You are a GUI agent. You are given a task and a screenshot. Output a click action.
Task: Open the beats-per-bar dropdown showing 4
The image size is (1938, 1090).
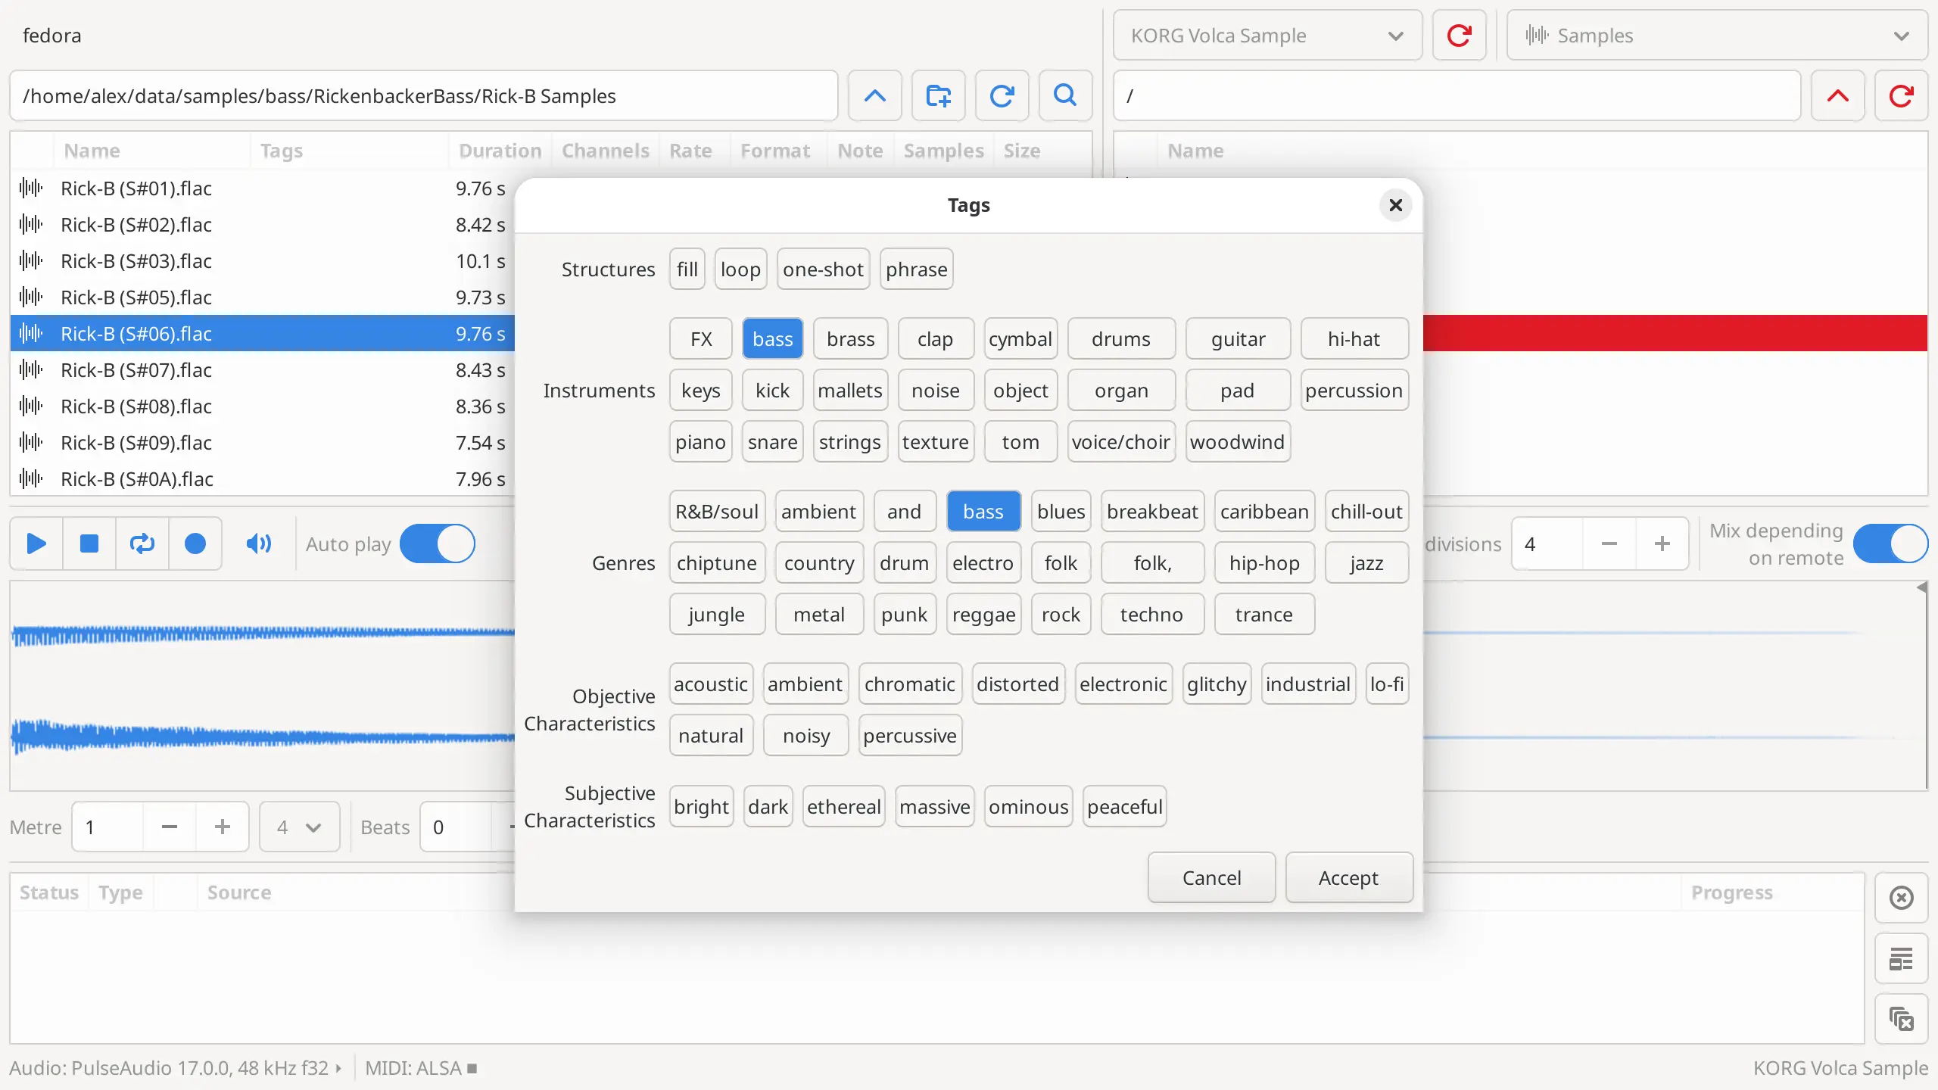[x=299, y=827]
